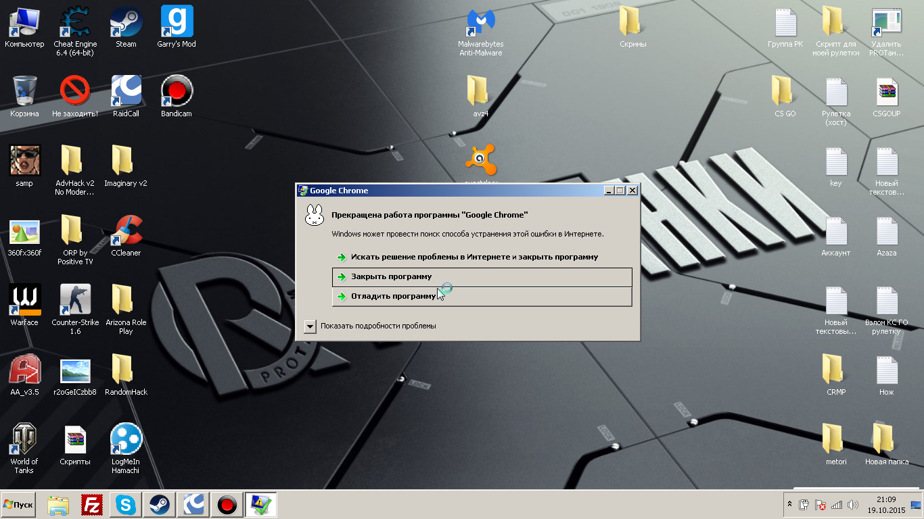
Task: Launch FileZilla from the taskbar
Action: [x=91, y=505]
